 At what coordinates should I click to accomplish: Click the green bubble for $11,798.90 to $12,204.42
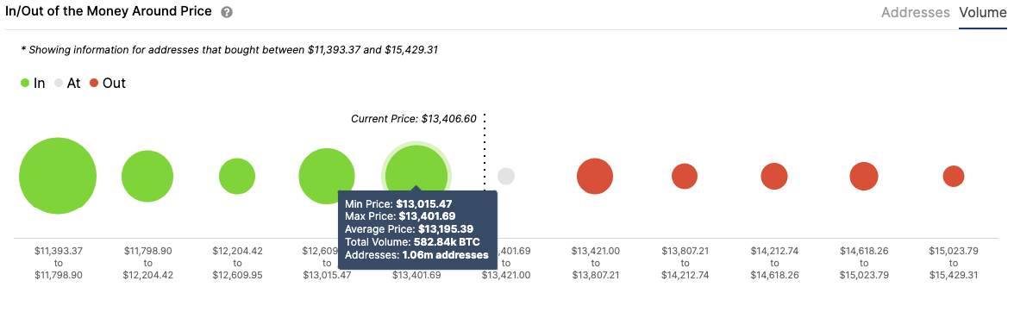click(x=147, y=177)
